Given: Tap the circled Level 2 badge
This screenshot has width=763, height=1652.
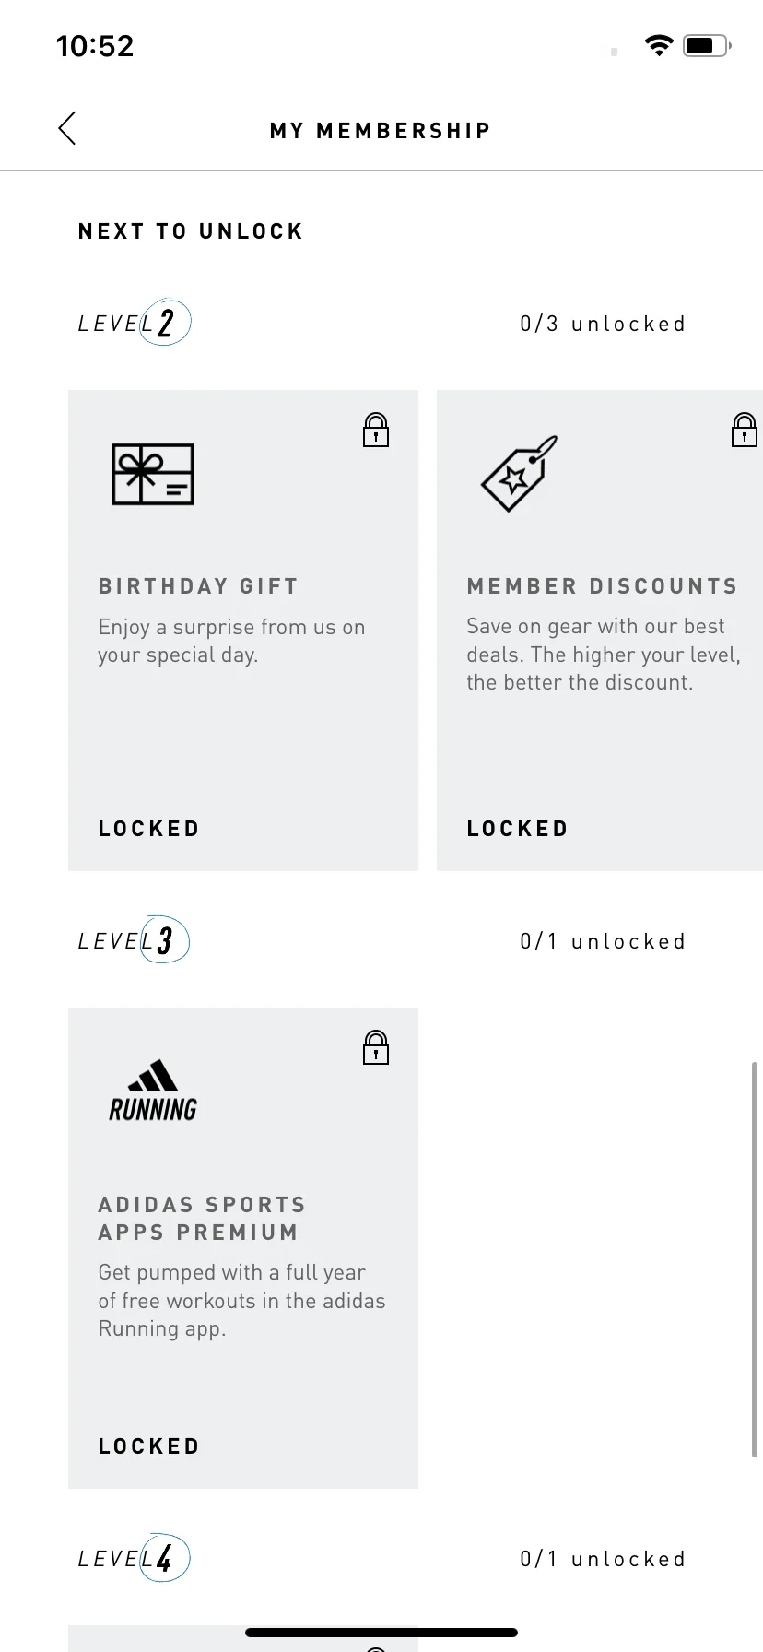Looking at the screenshot, I should click(165, 323).
